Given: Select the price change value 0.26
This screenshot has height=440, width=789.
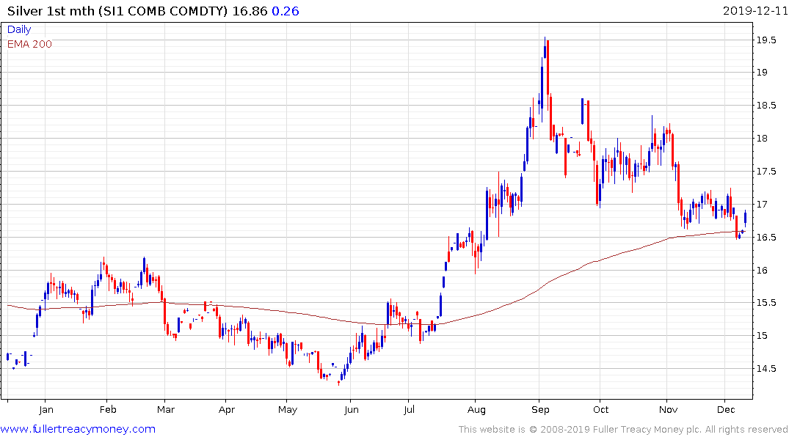Looking at the screenshot, I should [286, 11].
